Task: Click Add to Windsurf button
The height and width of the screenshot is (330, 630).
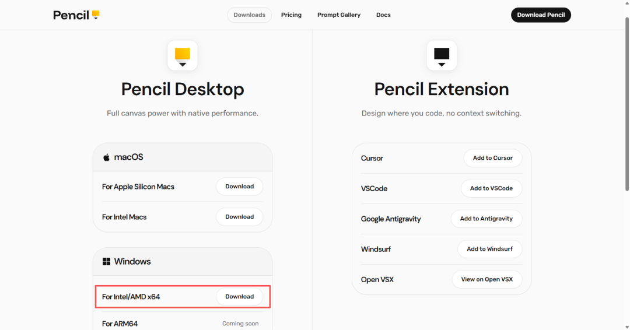Action: (x=490, y=249)
